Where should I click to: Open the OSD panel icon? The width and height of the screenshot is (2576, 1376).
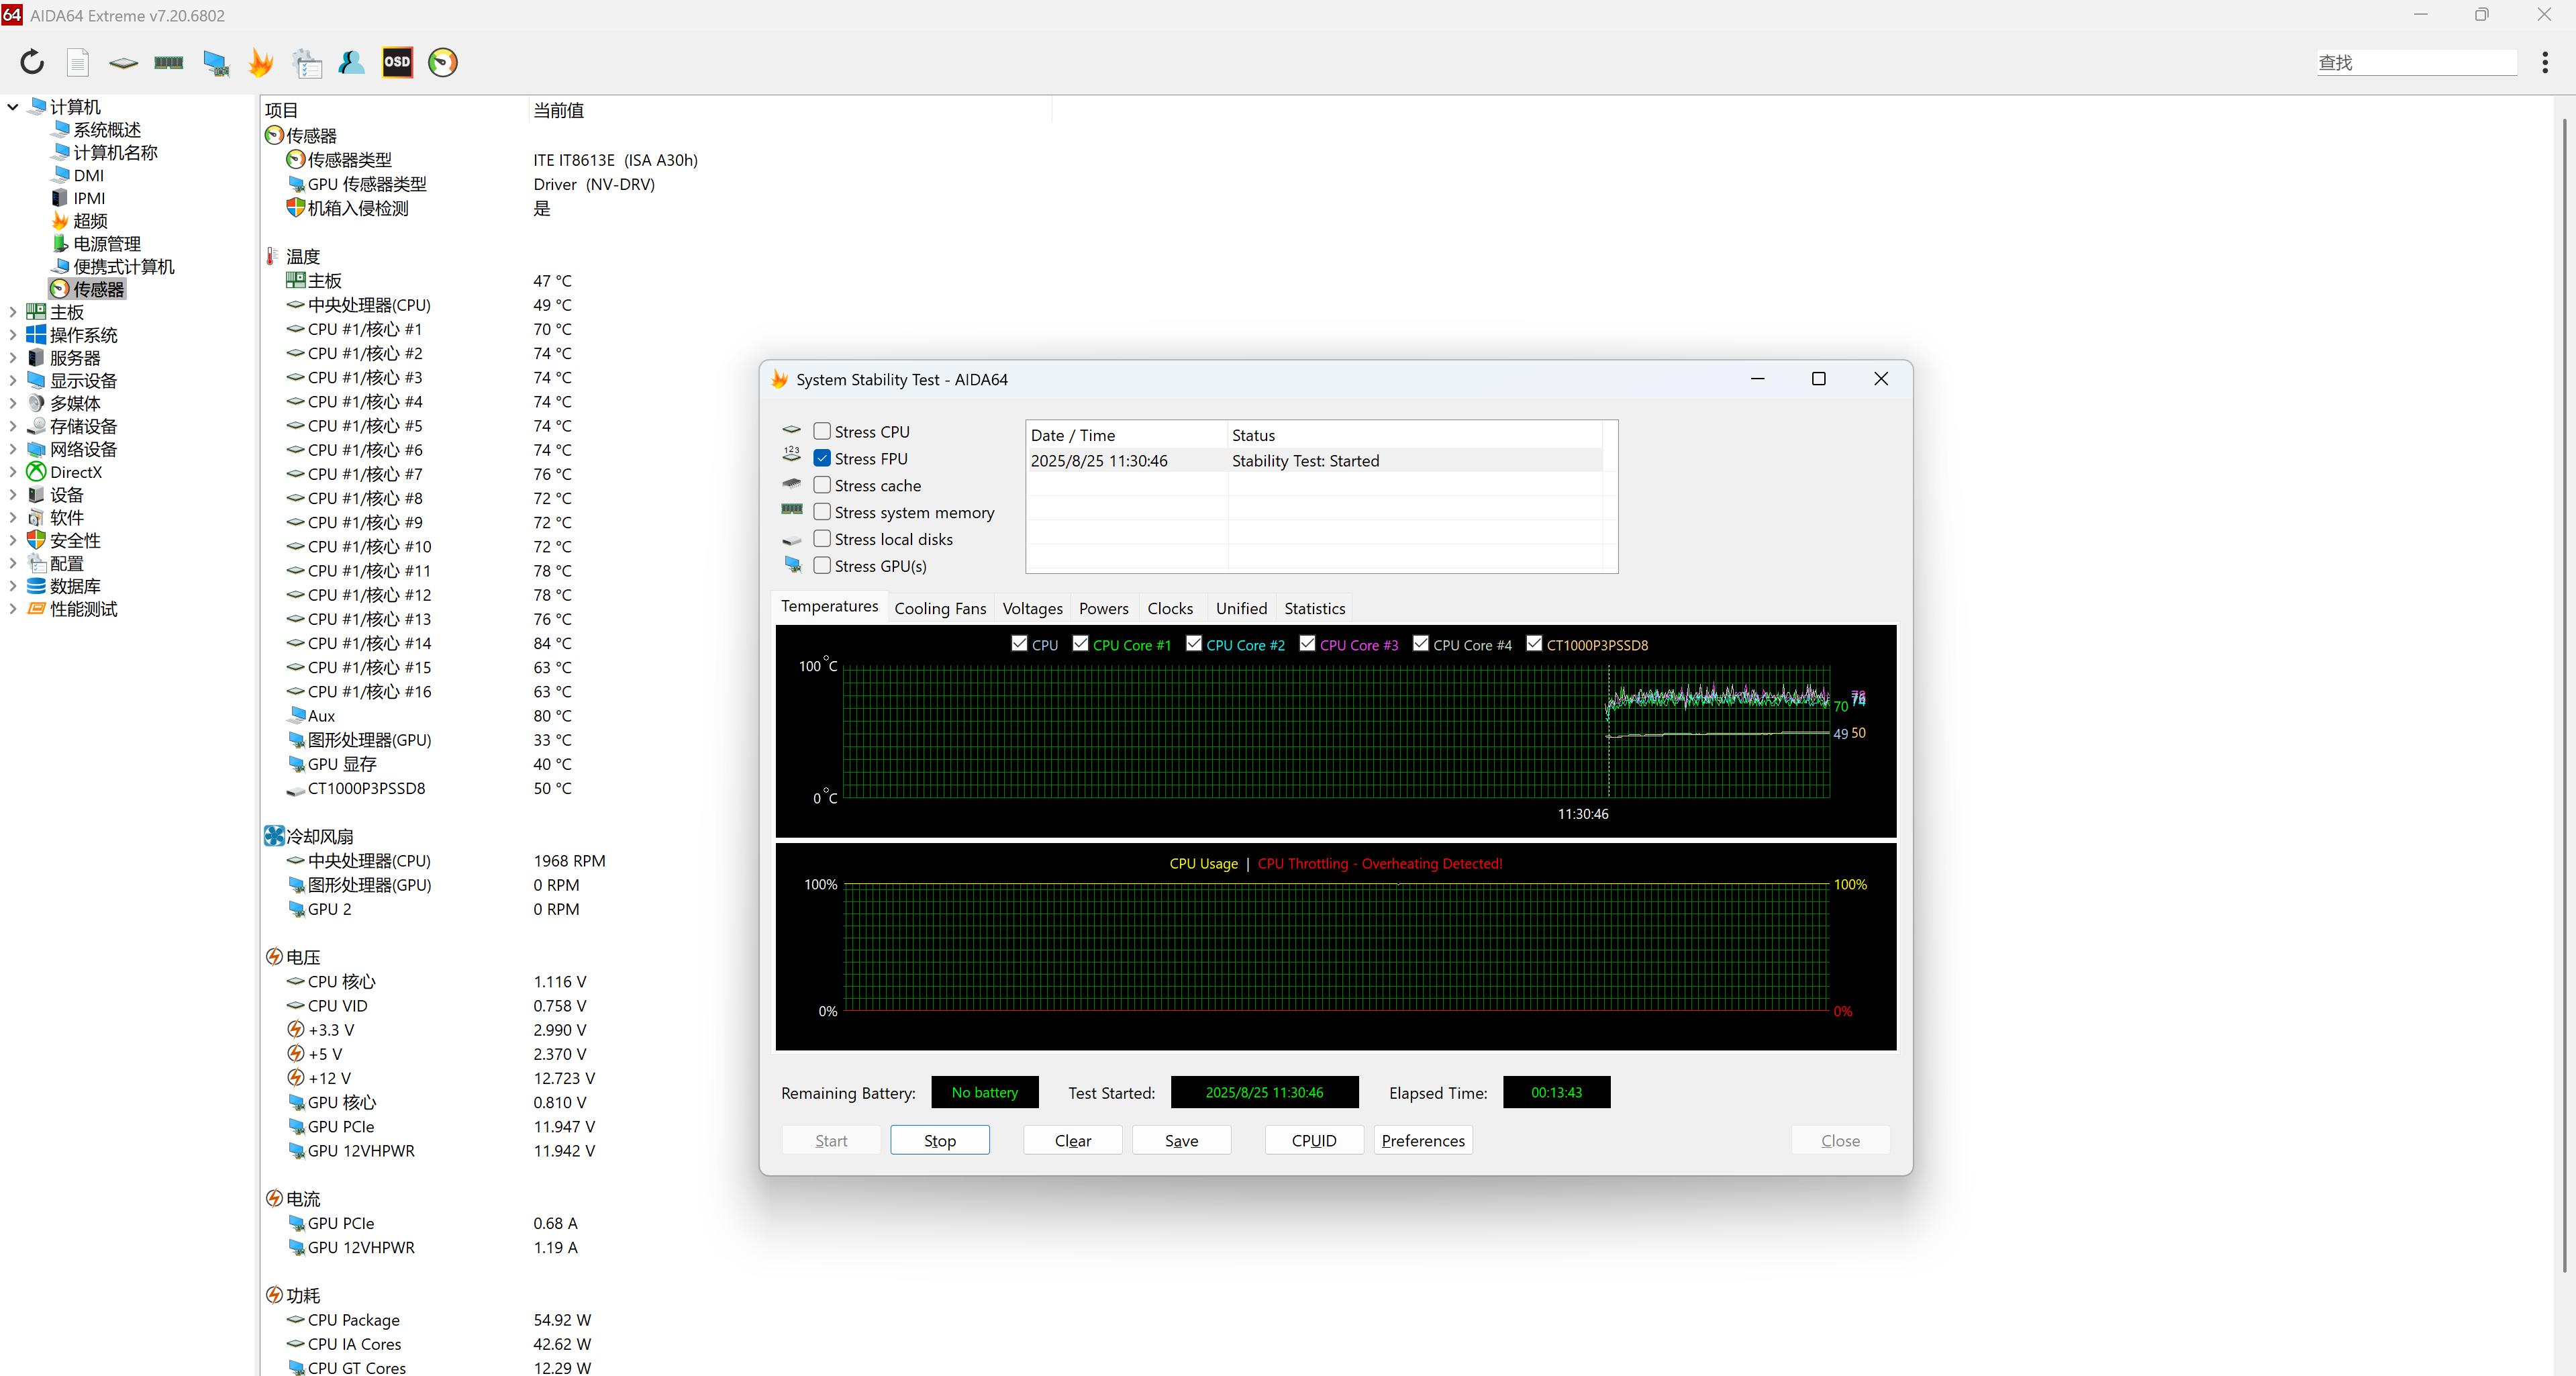click(x=397, y=62)
